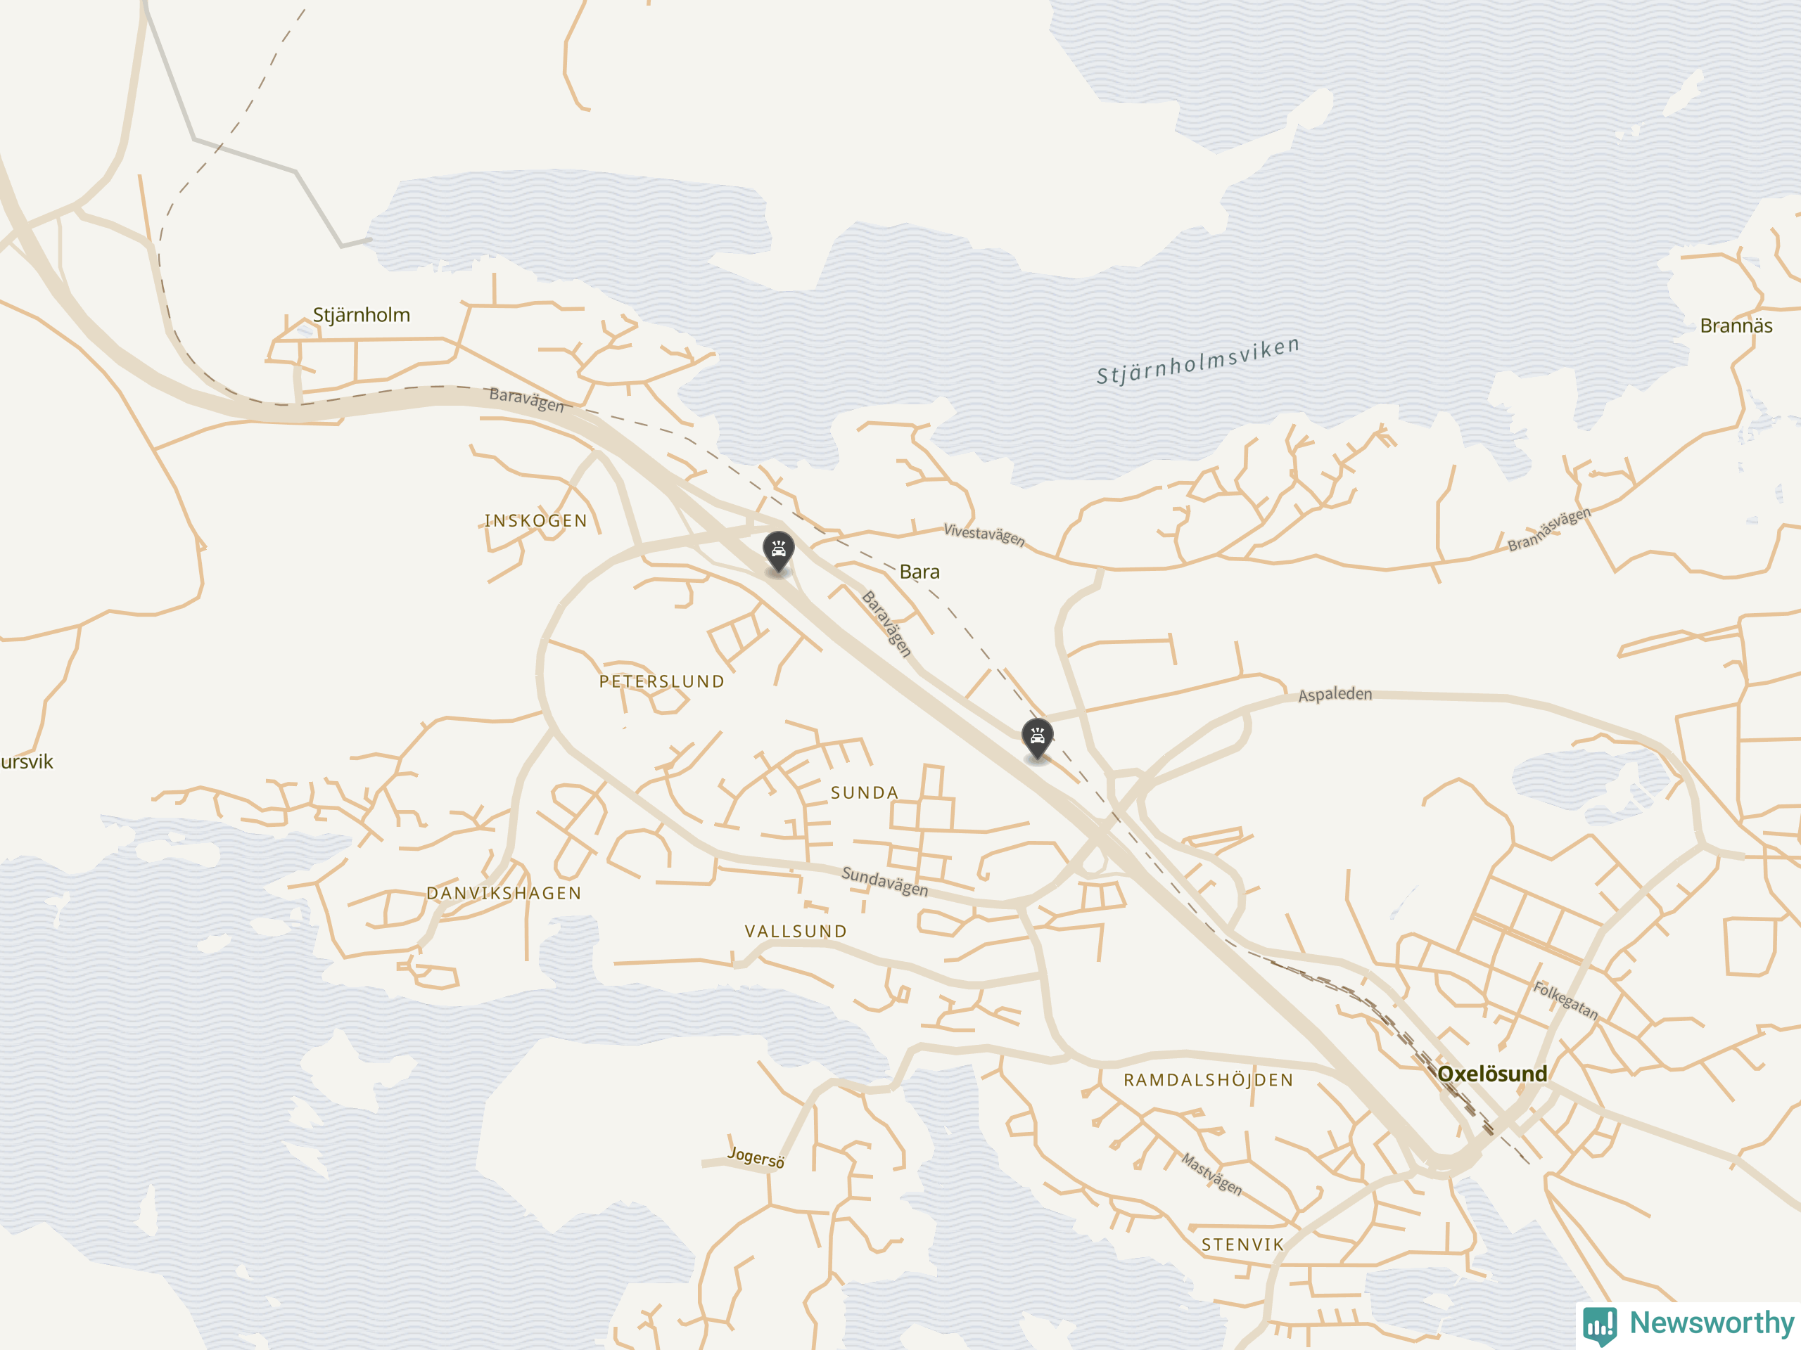Screen dimensions: 1801x1350
Task: Click the Vivestavägen road label
Action: (x=984, y=534)
